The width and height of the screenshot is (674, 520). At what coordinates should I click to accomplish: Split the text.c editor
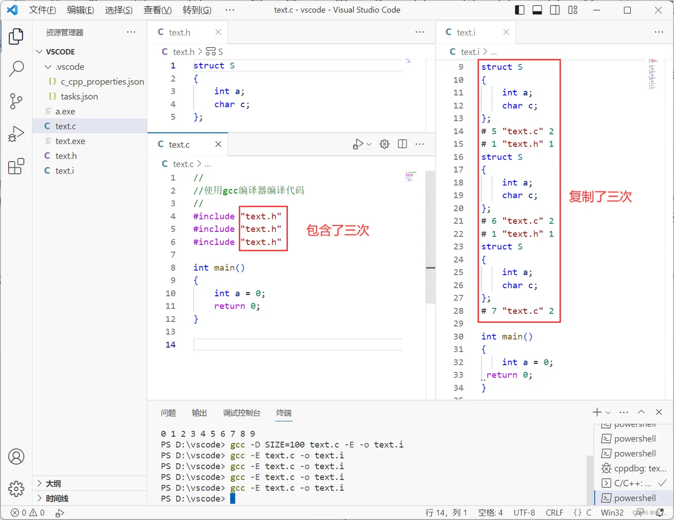coord(402,144)
